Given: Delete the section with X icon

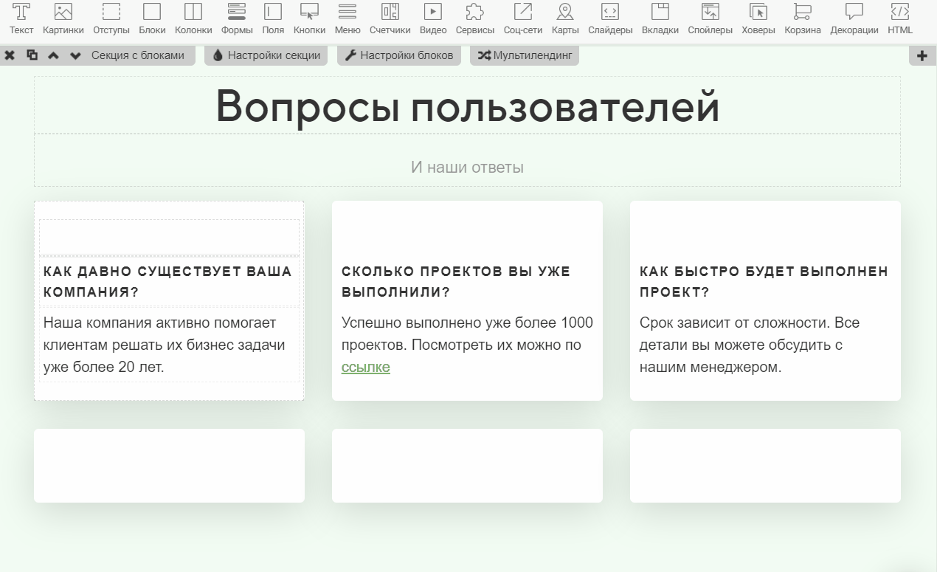Looking at the screenshot, I should coord(10,55).
